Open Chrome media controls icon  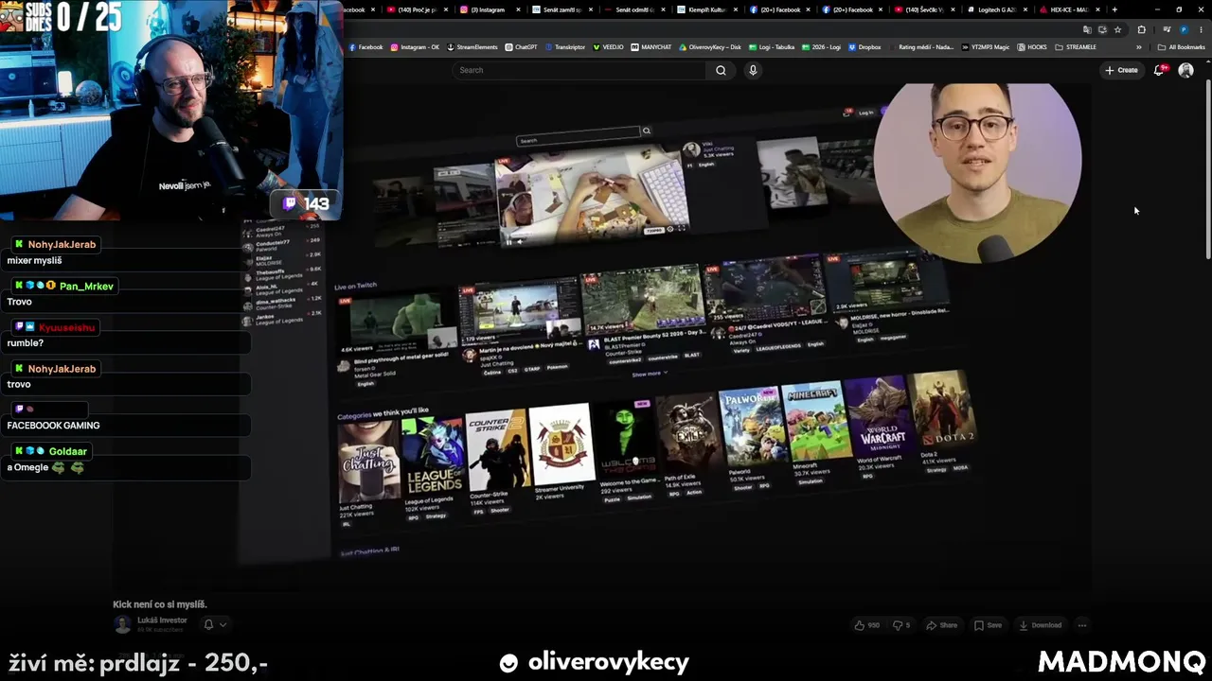click(1167, 29)
